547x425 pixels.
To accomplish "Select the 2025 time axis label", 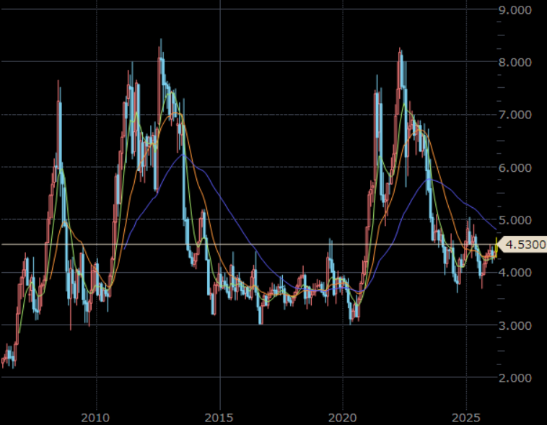I will (x=466, y=418).
